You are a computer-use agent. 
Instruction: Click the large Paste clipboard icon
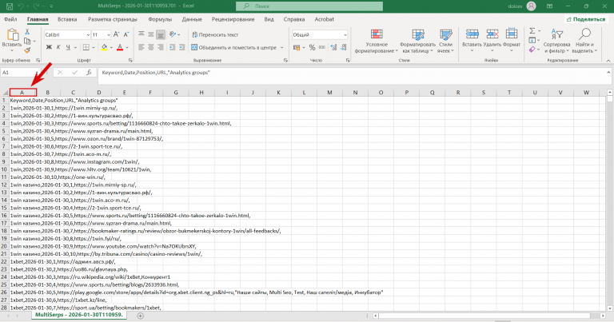point(12,35)
